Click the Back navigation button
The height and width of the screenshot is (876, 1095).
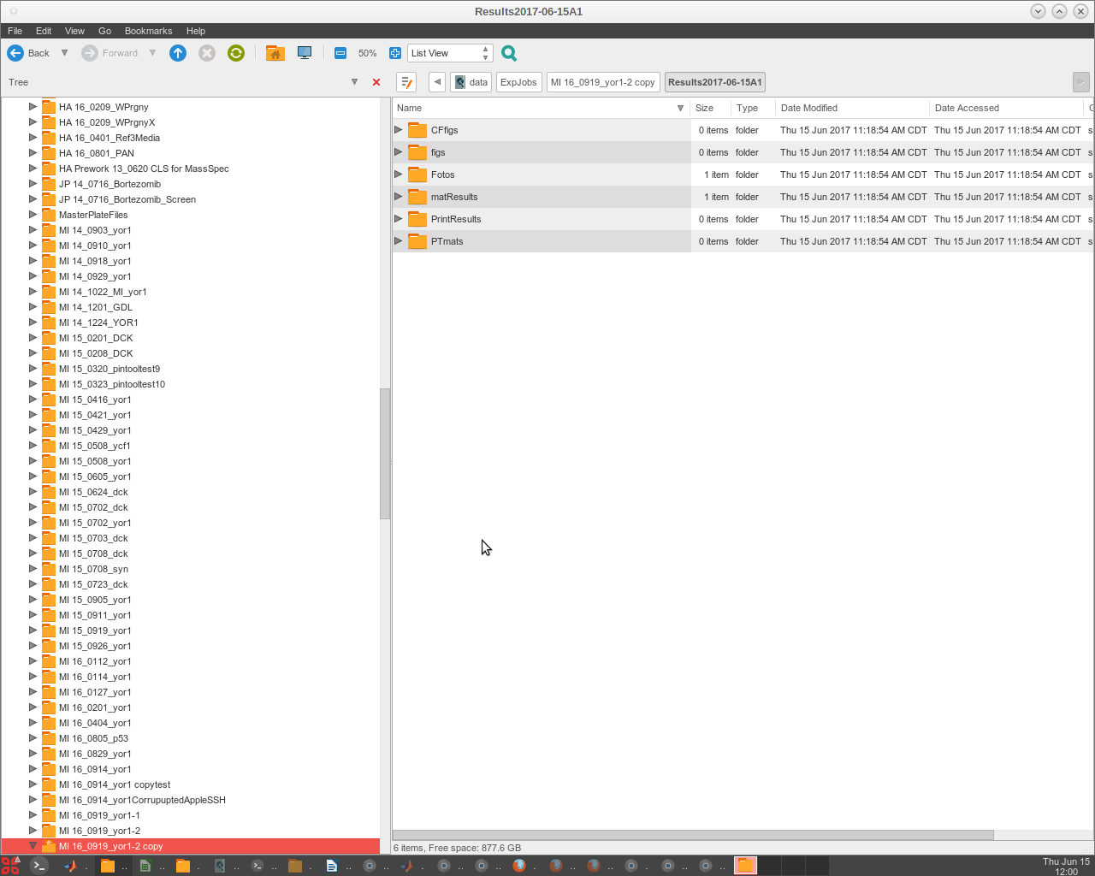pos(28,53)
